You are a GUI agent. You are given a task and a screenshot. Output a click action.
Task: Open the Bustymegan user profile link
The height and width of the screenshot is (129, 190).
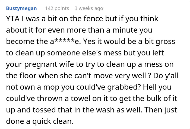pyautogui.click(x=21, y=8)
